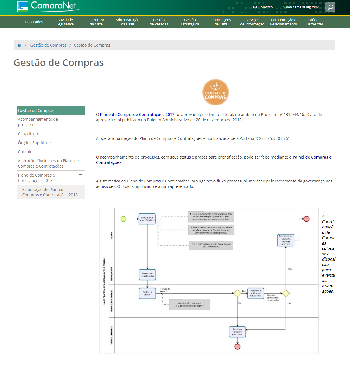This screenshot has height=372, width=350.
Task: Click the Central de Compras orange badge
Action: (x=215, y=92)
